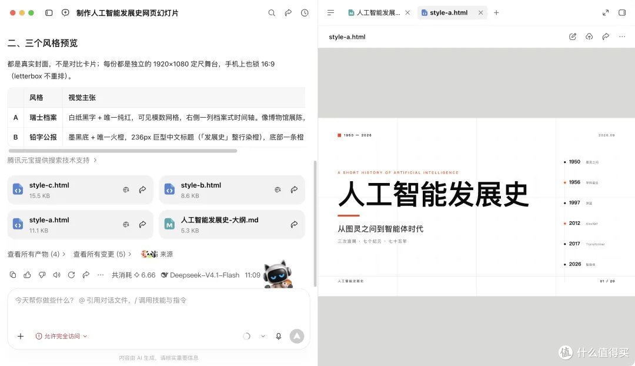The image size is (635, 366).
Task: Open style-a.html file card
Action: coord(80,225)
